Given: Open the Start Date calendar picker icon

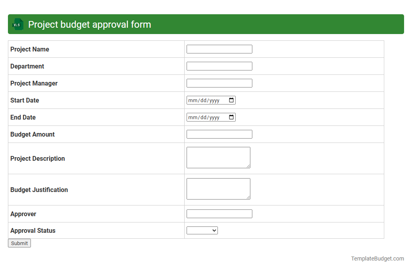Looking at the screenshot, I should click(231, 100).
